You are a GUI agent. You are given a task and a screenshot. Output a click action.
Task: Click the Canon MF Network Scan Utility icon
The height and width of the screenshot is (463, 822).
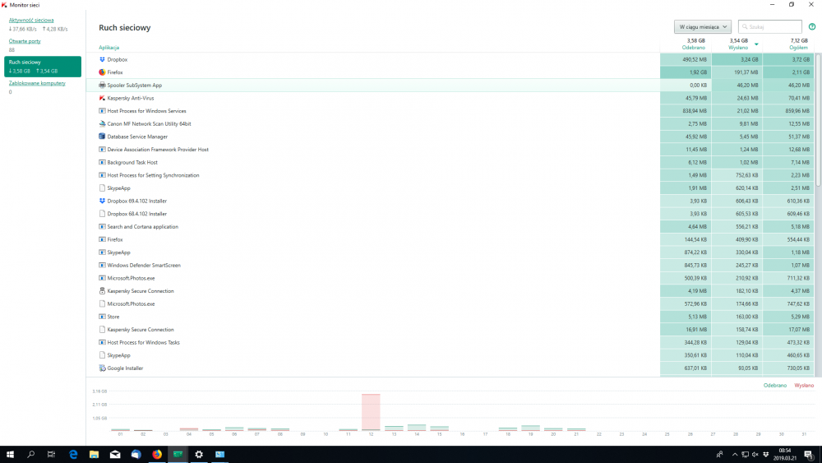(102, 123)
